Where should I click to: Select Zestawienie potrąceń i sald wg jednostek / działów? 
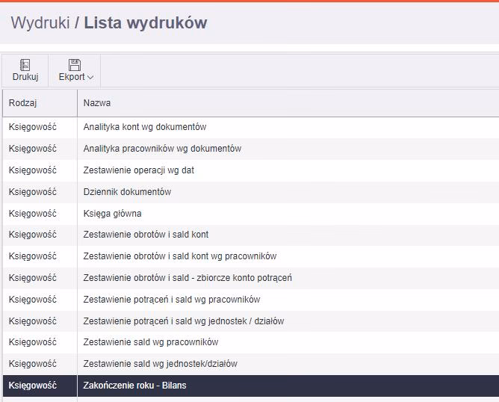click(251, 321)
